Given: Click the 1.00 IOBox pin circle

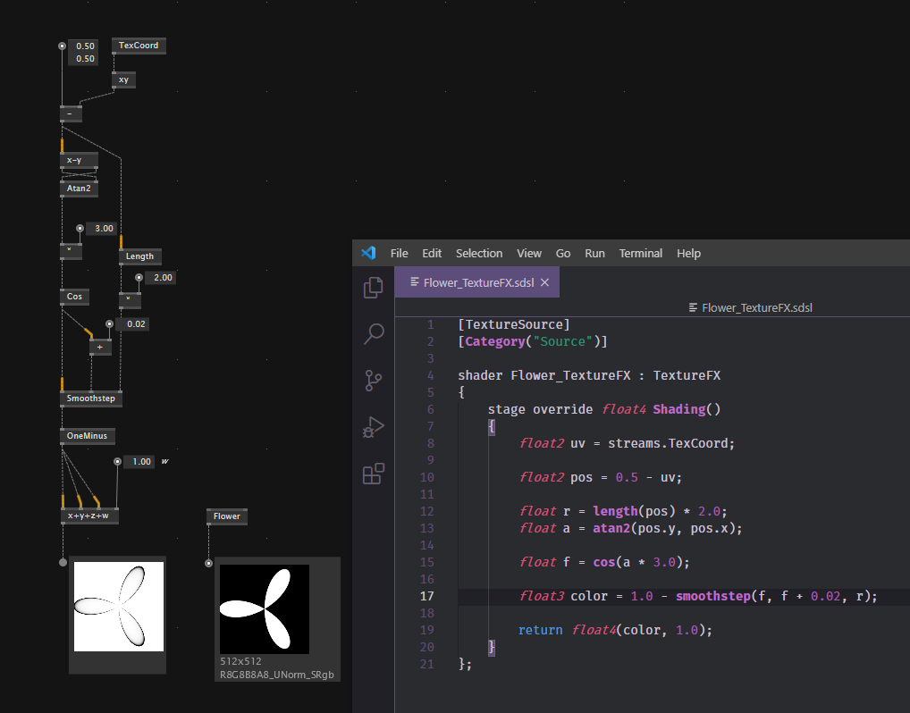Looking at the screenshot, I should pyautogui.click(x=117, y=462).
